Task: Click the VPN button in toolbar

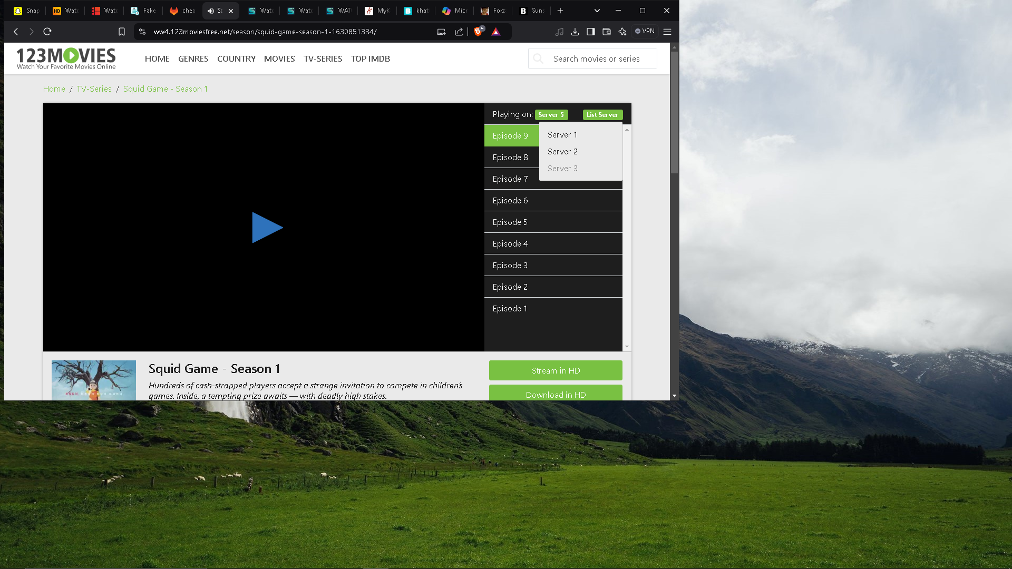Action: [x=645, y=32]
